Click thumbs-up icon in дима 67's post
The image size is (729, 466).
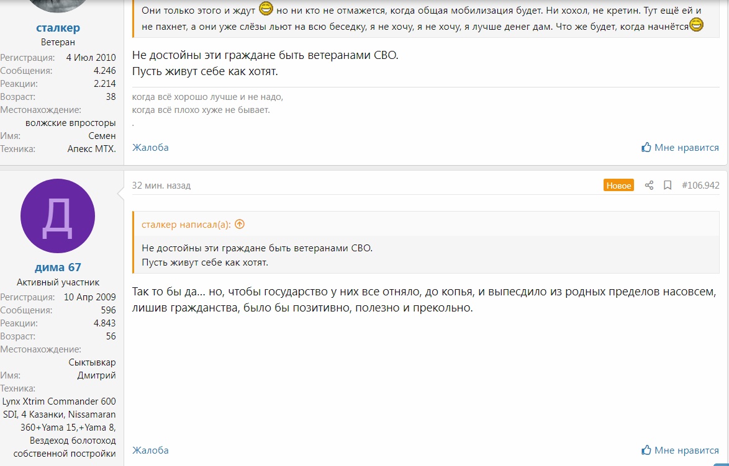tap(646, 450)
